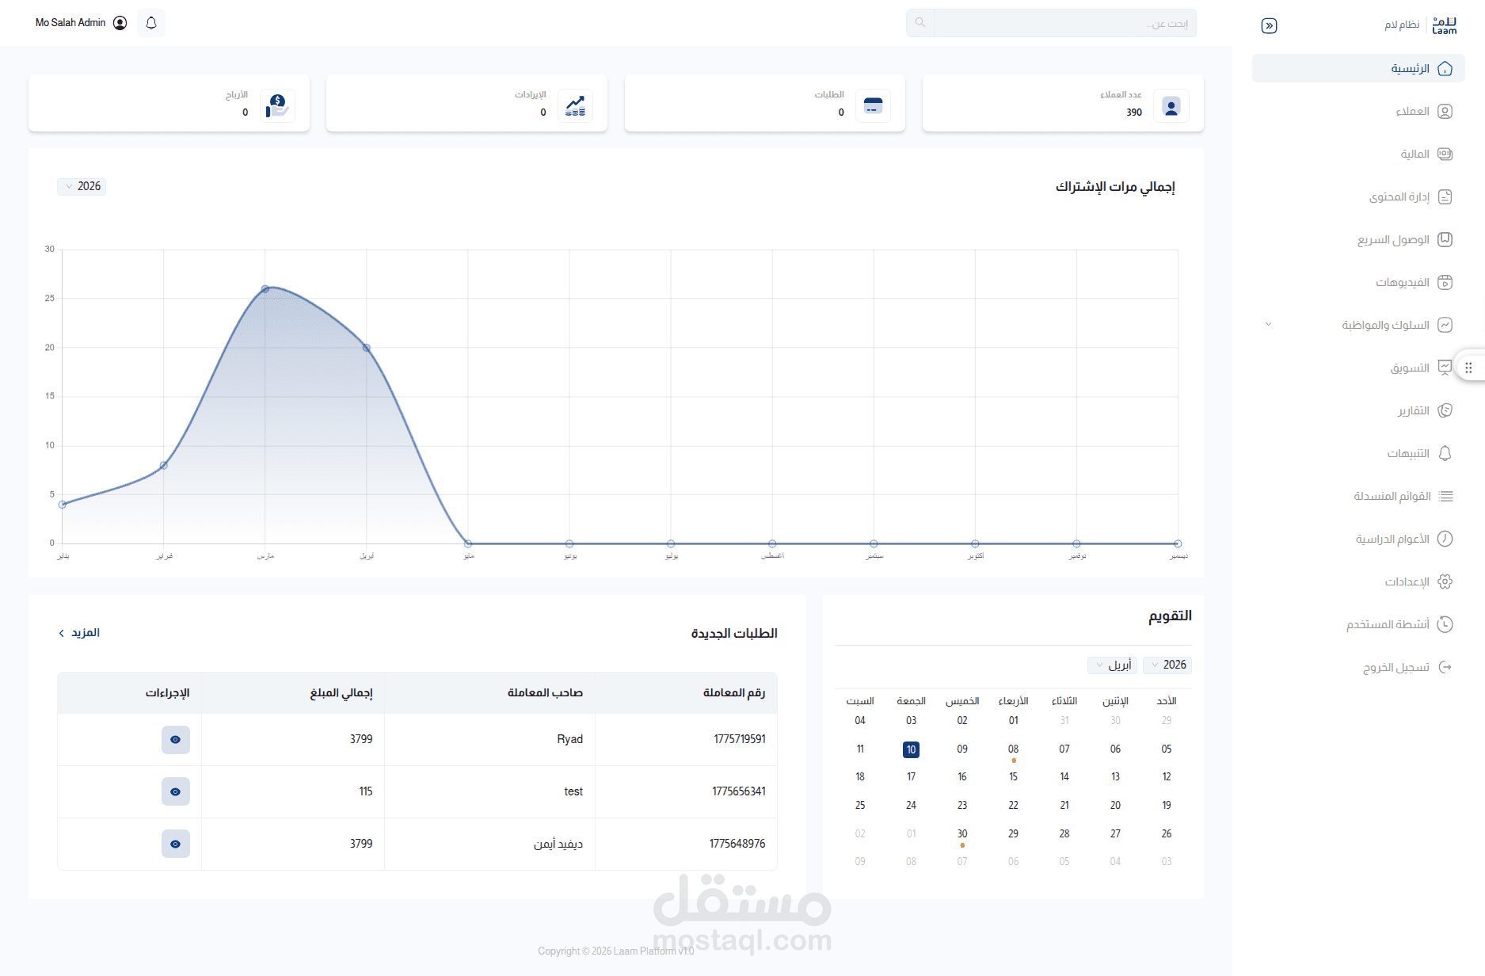1485x976 pixels.
Task: Open the أبريل month dropdown
Action: 1113,665
